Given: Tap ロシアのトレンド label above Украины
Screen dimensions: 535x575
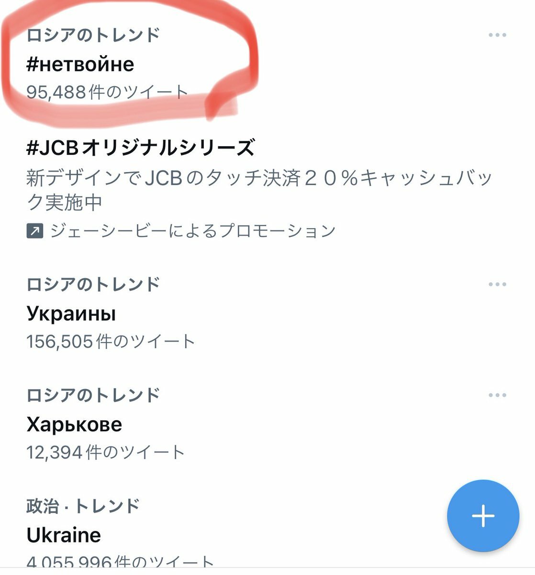Looking at the screenshot, I should (x=93, y=284).
